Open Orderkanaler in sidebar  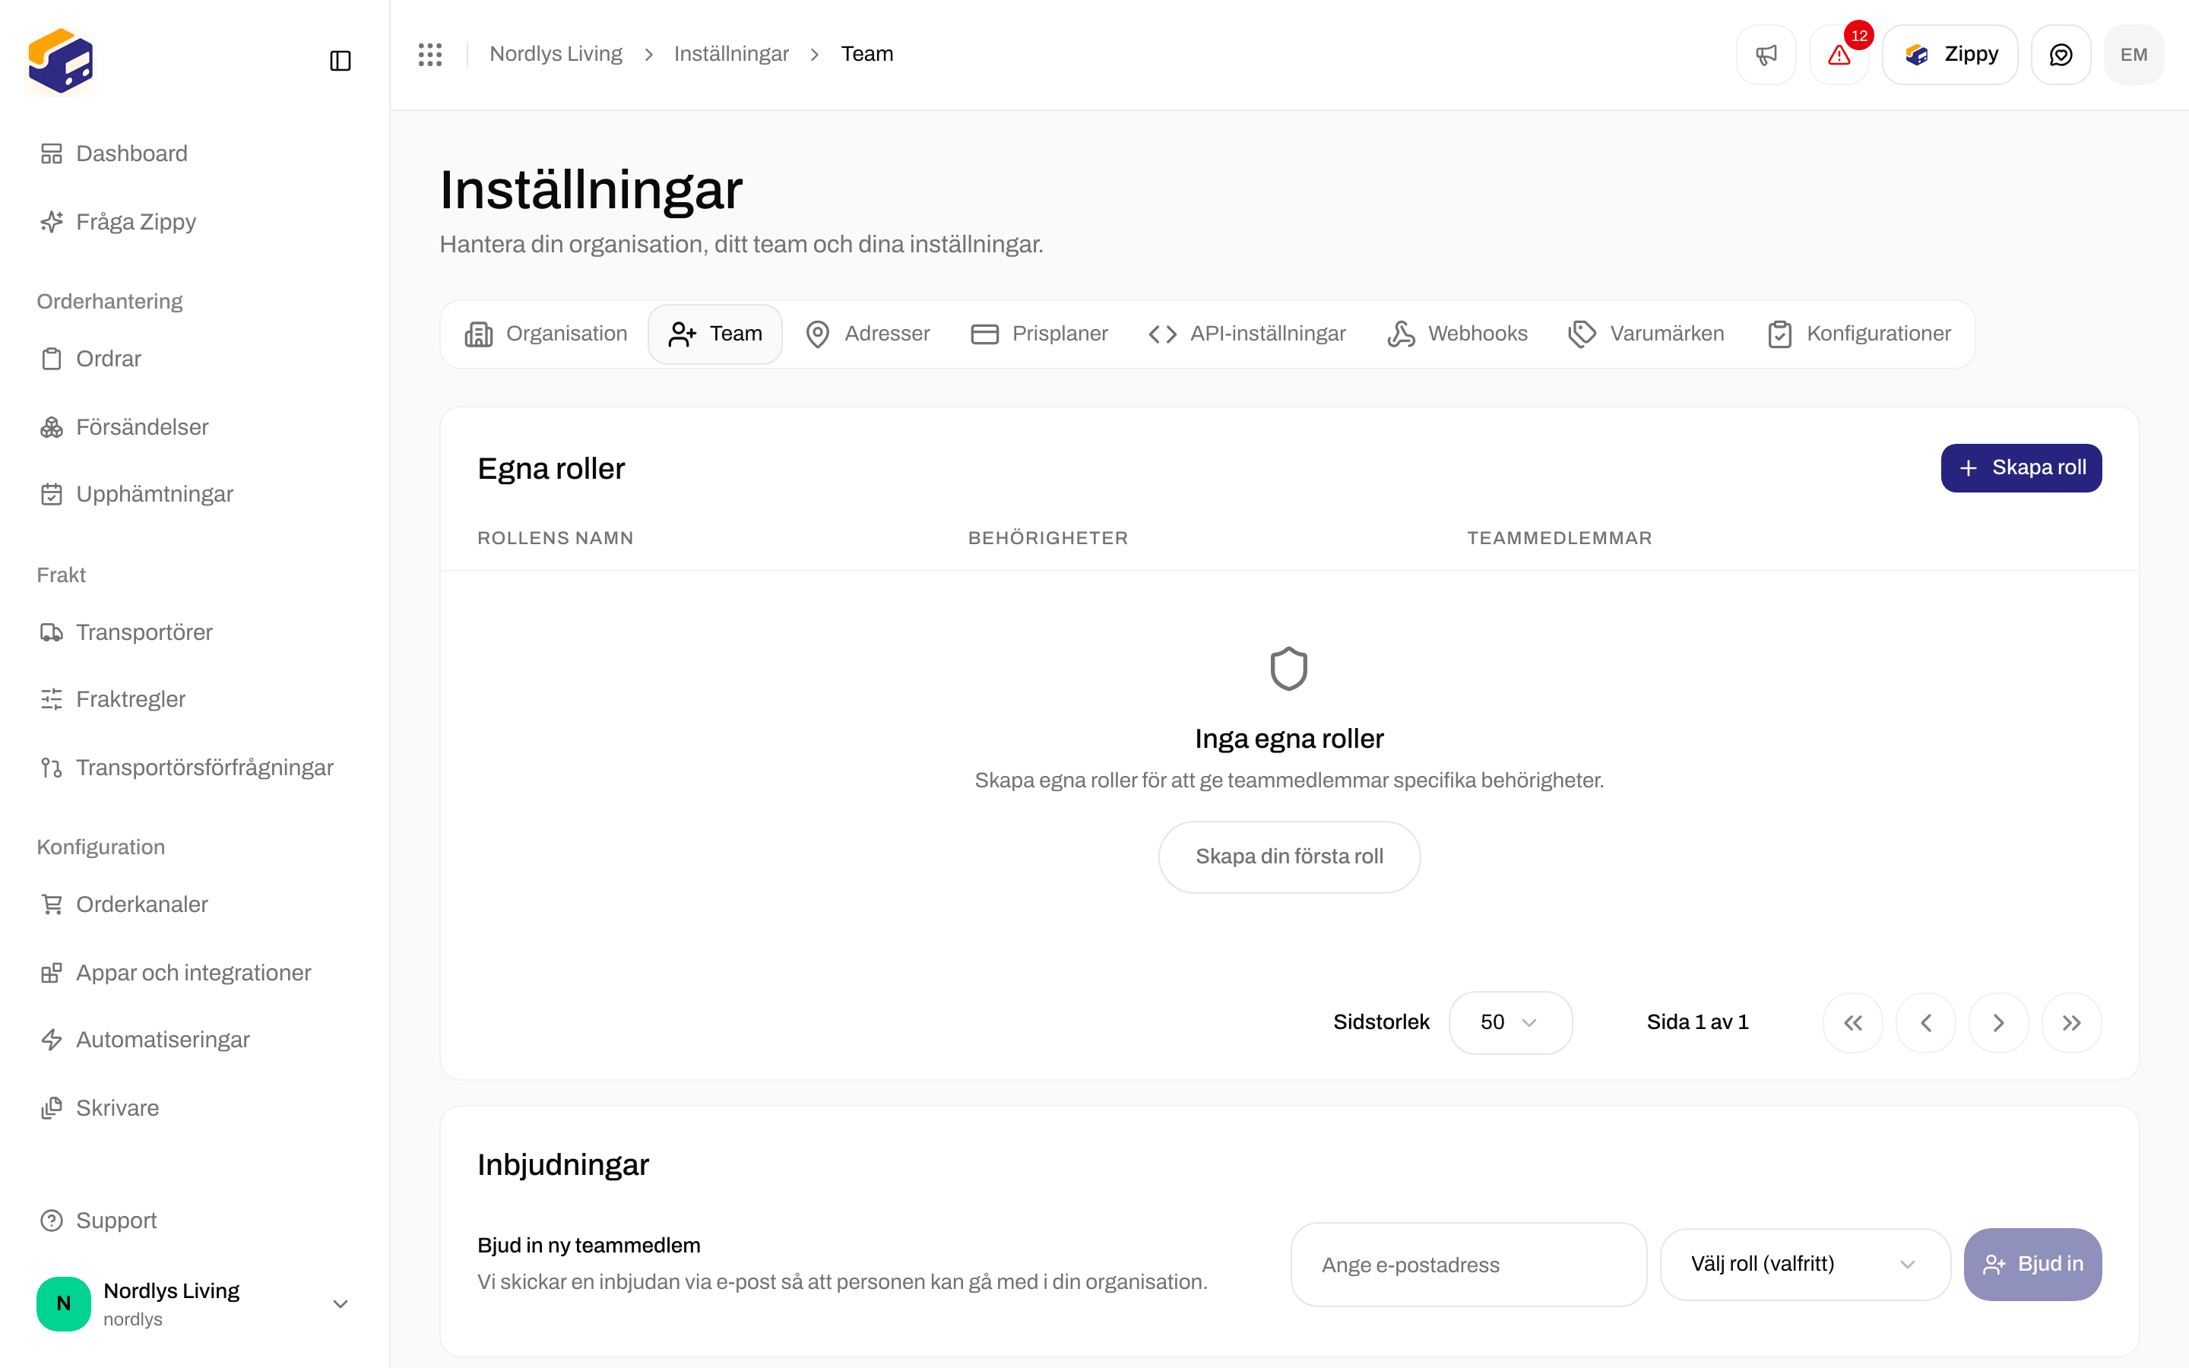195,904
